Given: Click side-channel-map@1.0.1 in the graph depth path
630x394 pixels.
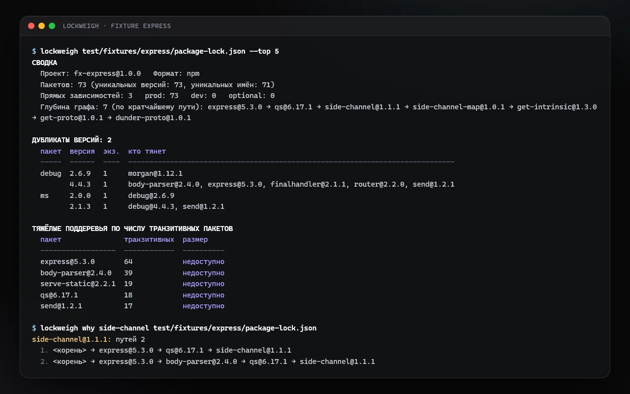Looking at the screenshot, I should pyautogui.click(x=459, y=107).
